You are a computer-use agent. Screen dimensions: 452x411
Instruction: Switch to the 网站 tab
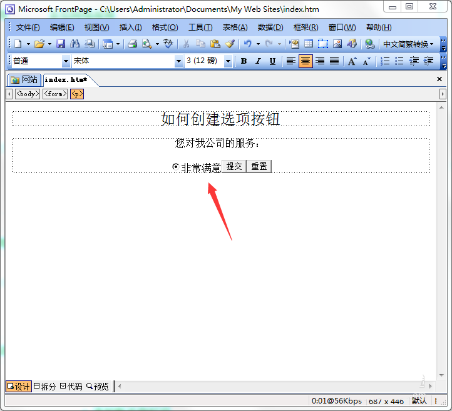coord(24,80)
